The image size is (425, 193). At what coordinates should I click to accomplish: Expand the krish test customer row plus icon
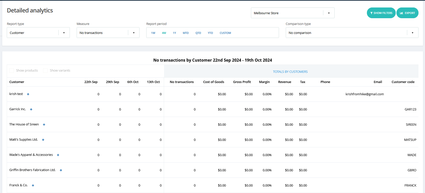28,94
